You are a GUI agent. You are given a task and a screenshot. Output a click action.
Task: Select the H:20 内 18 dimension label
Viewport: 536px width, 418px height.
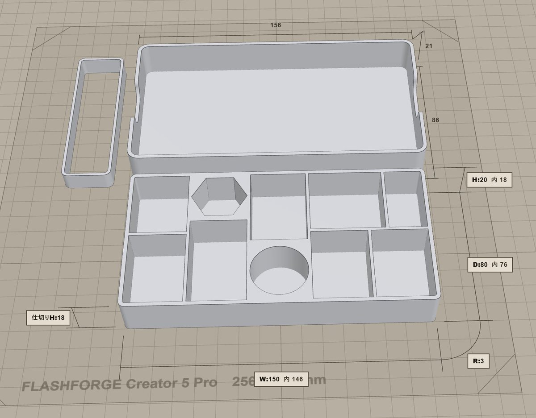490,180
